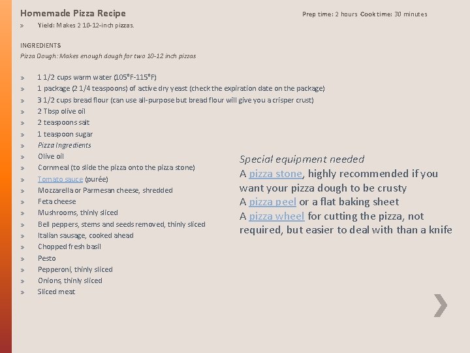Image resolution: width=470 pixels, height=353 pixels.
Task: Select the INGREDIENTS heading text
Action: click(40, 46)
